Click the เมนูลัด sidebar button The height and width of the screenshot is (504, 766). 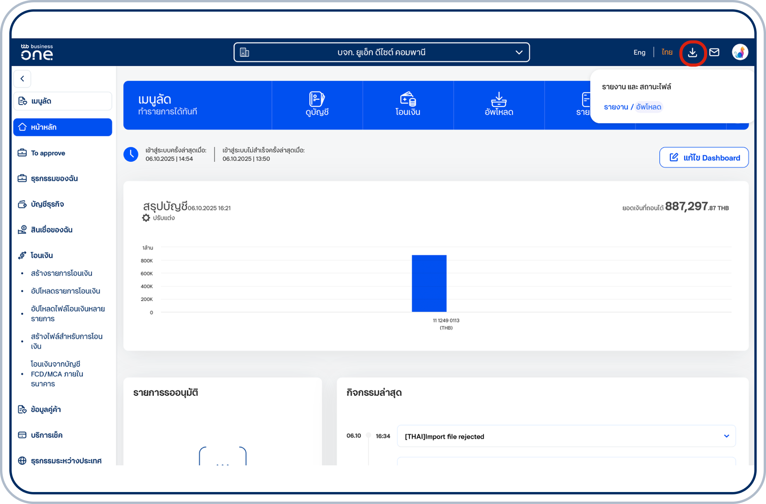[62, 101]
